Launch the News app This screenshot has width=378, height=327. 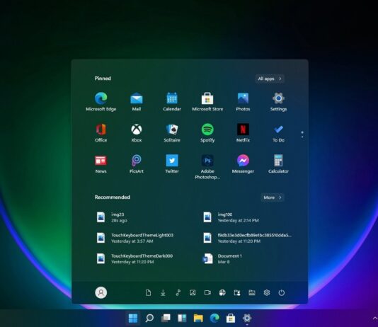pyautogui.click(x=101, y=164)
